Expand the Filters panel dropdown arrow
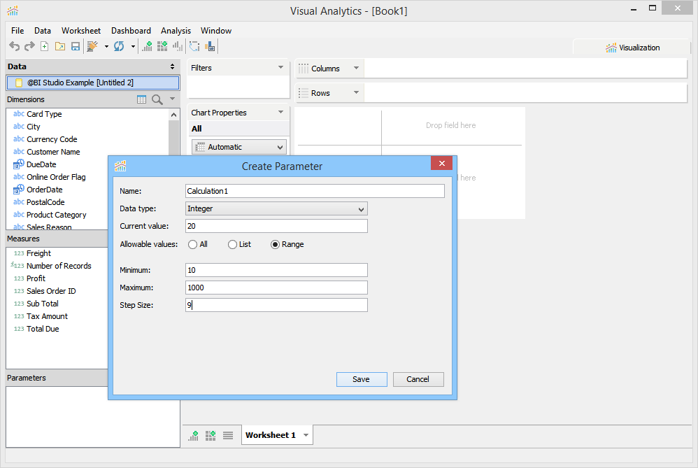Screen dimensions: 698x468 pyautogui.click(x=280, y=68)
